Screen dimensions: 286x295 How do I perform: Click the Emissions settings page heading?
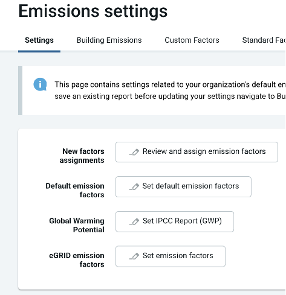click(x=93, y=11)
